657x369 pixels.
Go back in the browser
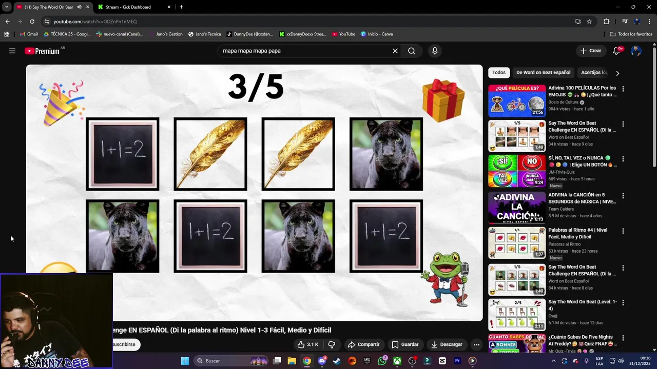[x=7, y=22]
